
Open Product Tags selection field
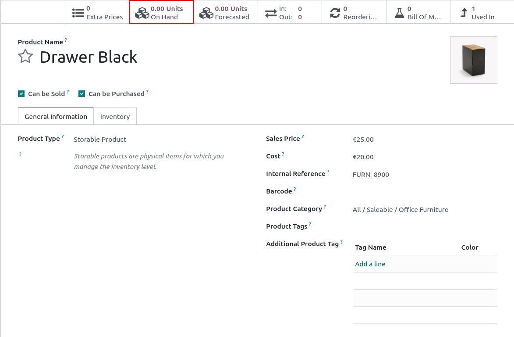425,227
